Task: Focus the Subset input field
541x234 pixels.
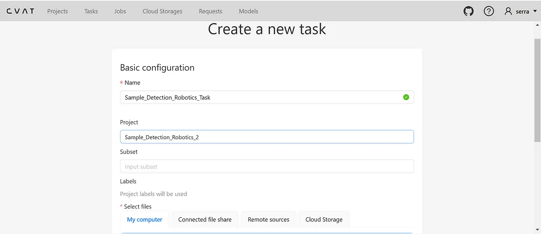Action: tap(267, 166)
